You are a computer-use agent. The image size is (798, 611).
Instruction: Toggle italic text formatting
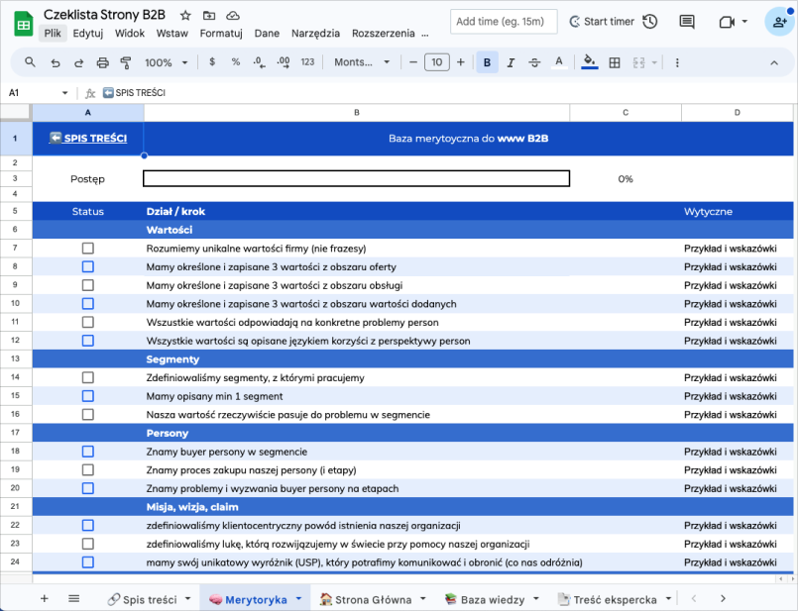point(511,62)
